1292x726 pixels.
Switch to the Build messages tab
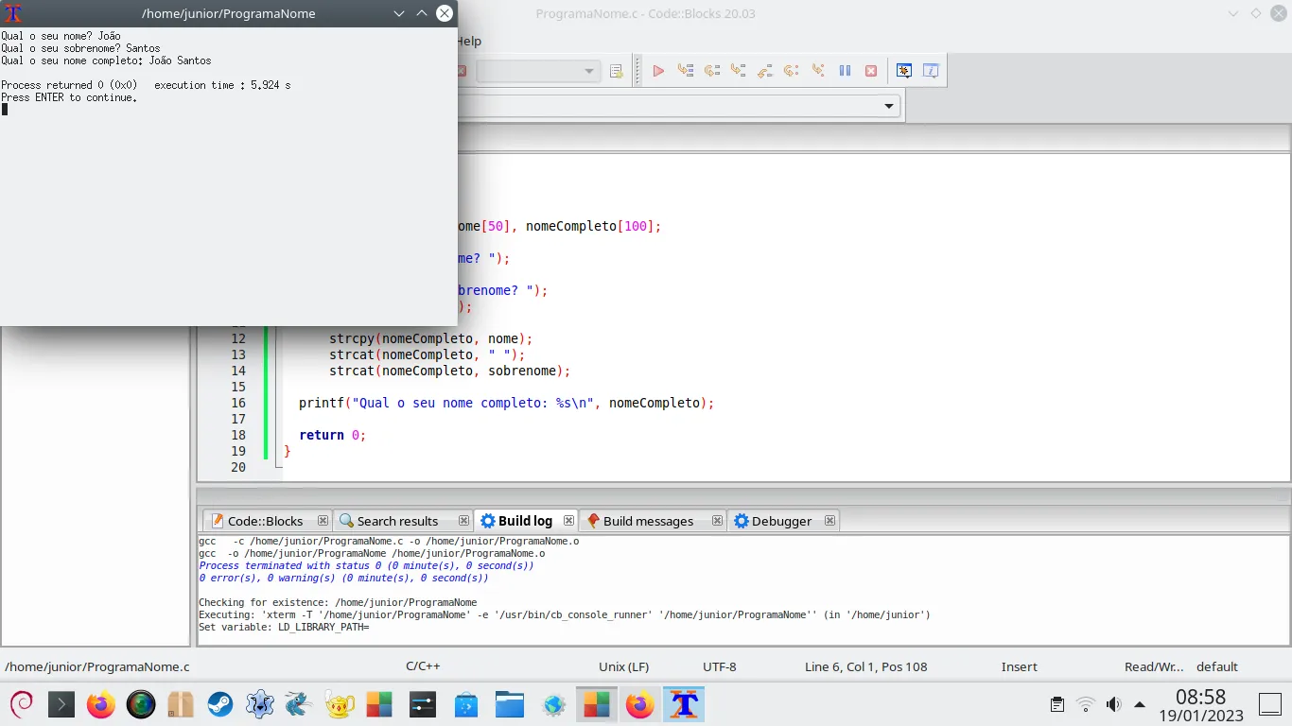pos(648,521)
